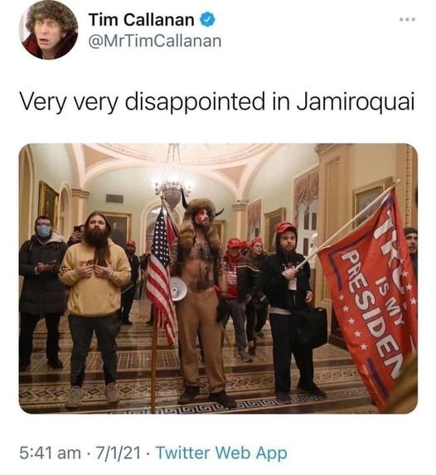Open the three-dot more options menu
The image size is (436, 475).
click(407, 20)
